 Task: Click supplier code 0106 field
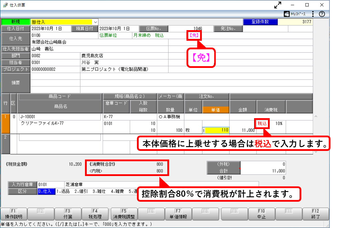pyautogui.click(x=64, y=35)
